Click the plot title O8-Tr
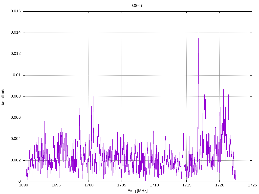The image size is (259, 194). click(137, 6)
